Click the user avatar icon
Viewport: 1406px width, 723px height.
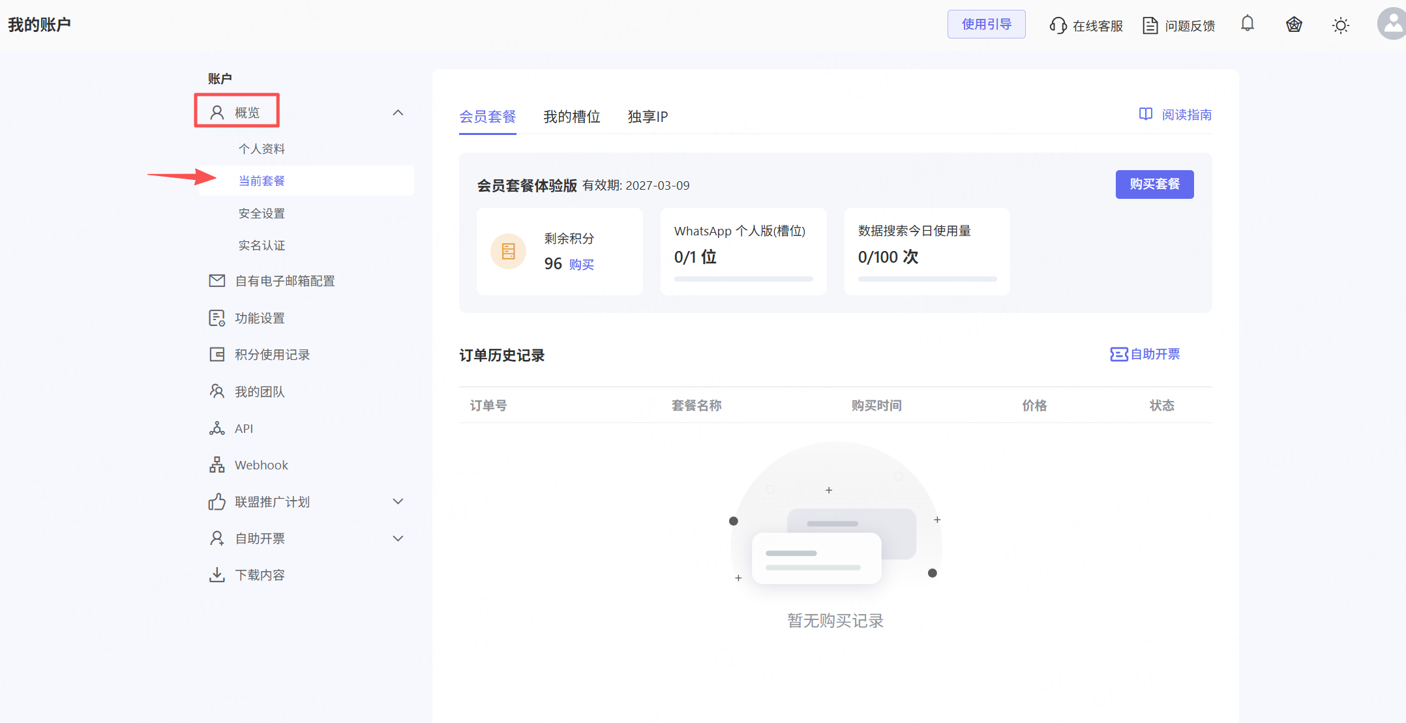pos(1392,24)
